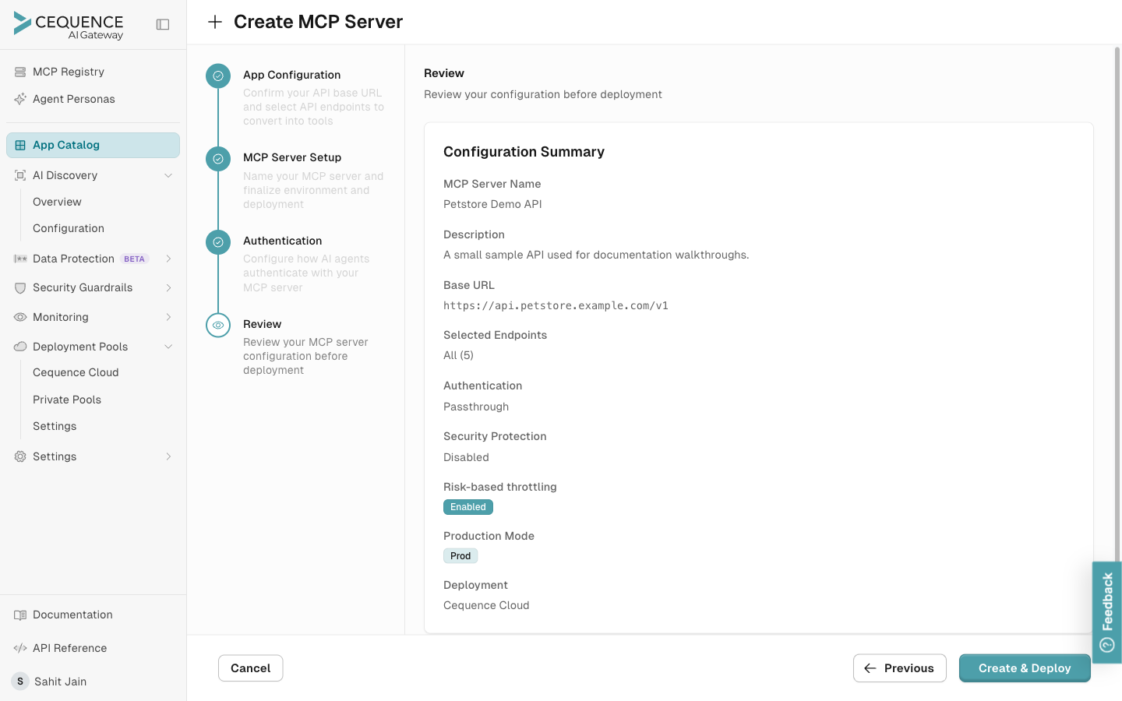Open the API Reference link

69,648
